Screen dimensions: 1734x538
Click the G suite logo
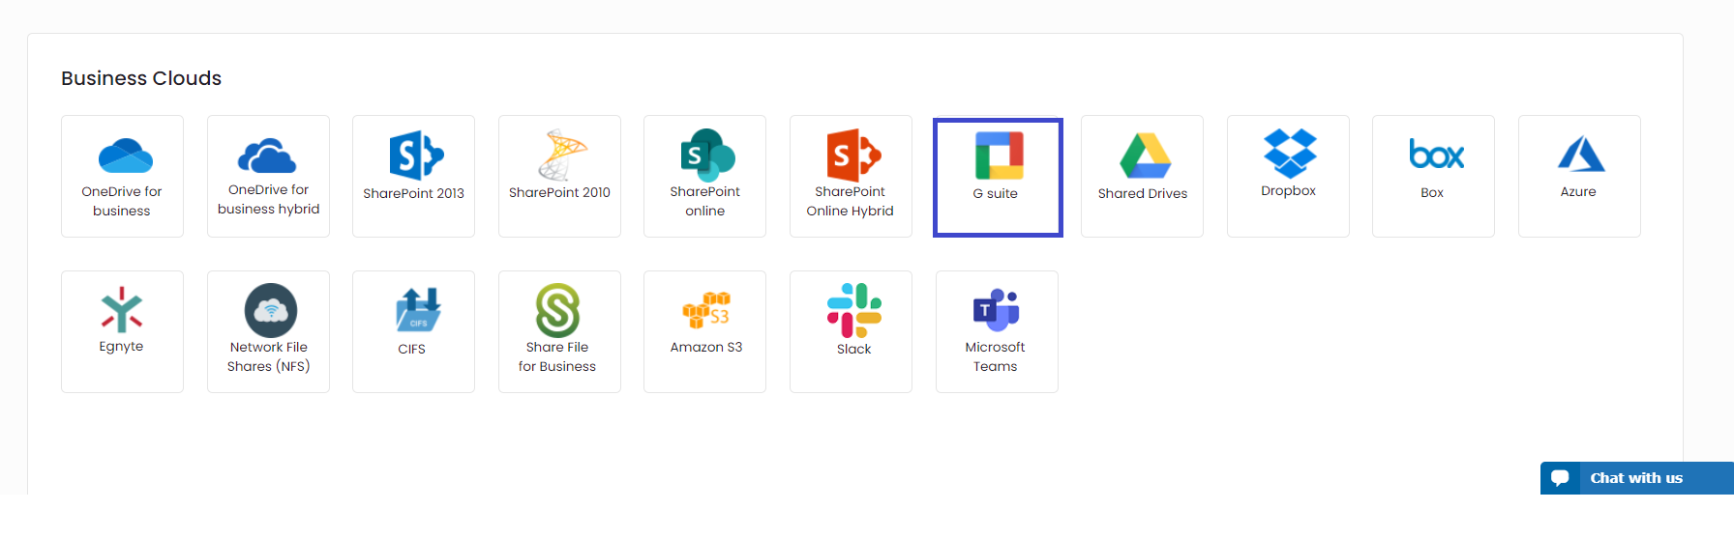click(x=999, y=156)
